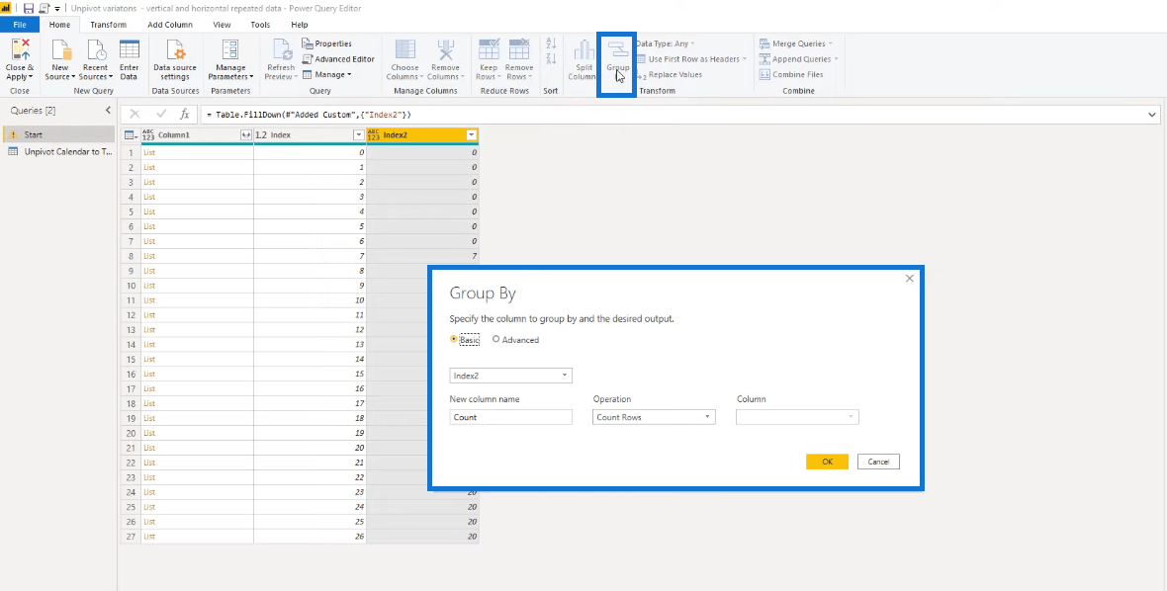This screenshot has height=591, width=1167.
Task: Select the Basic radio option
Action: pyautogui.click(x=454, y=339)
